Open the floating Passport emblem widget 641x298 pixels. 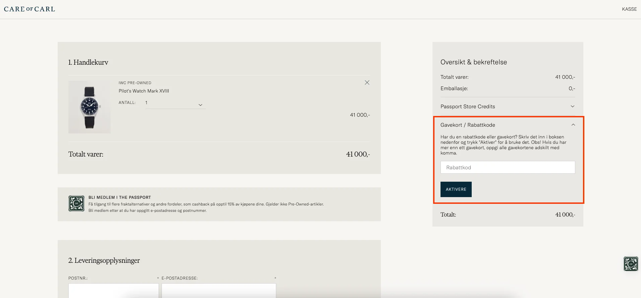[631, 264]
